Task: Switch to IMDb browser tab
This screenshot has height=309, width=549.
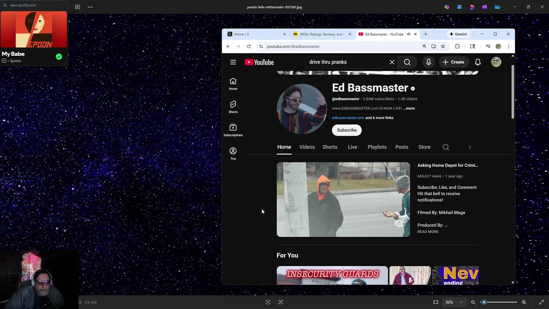Action: 322,34
